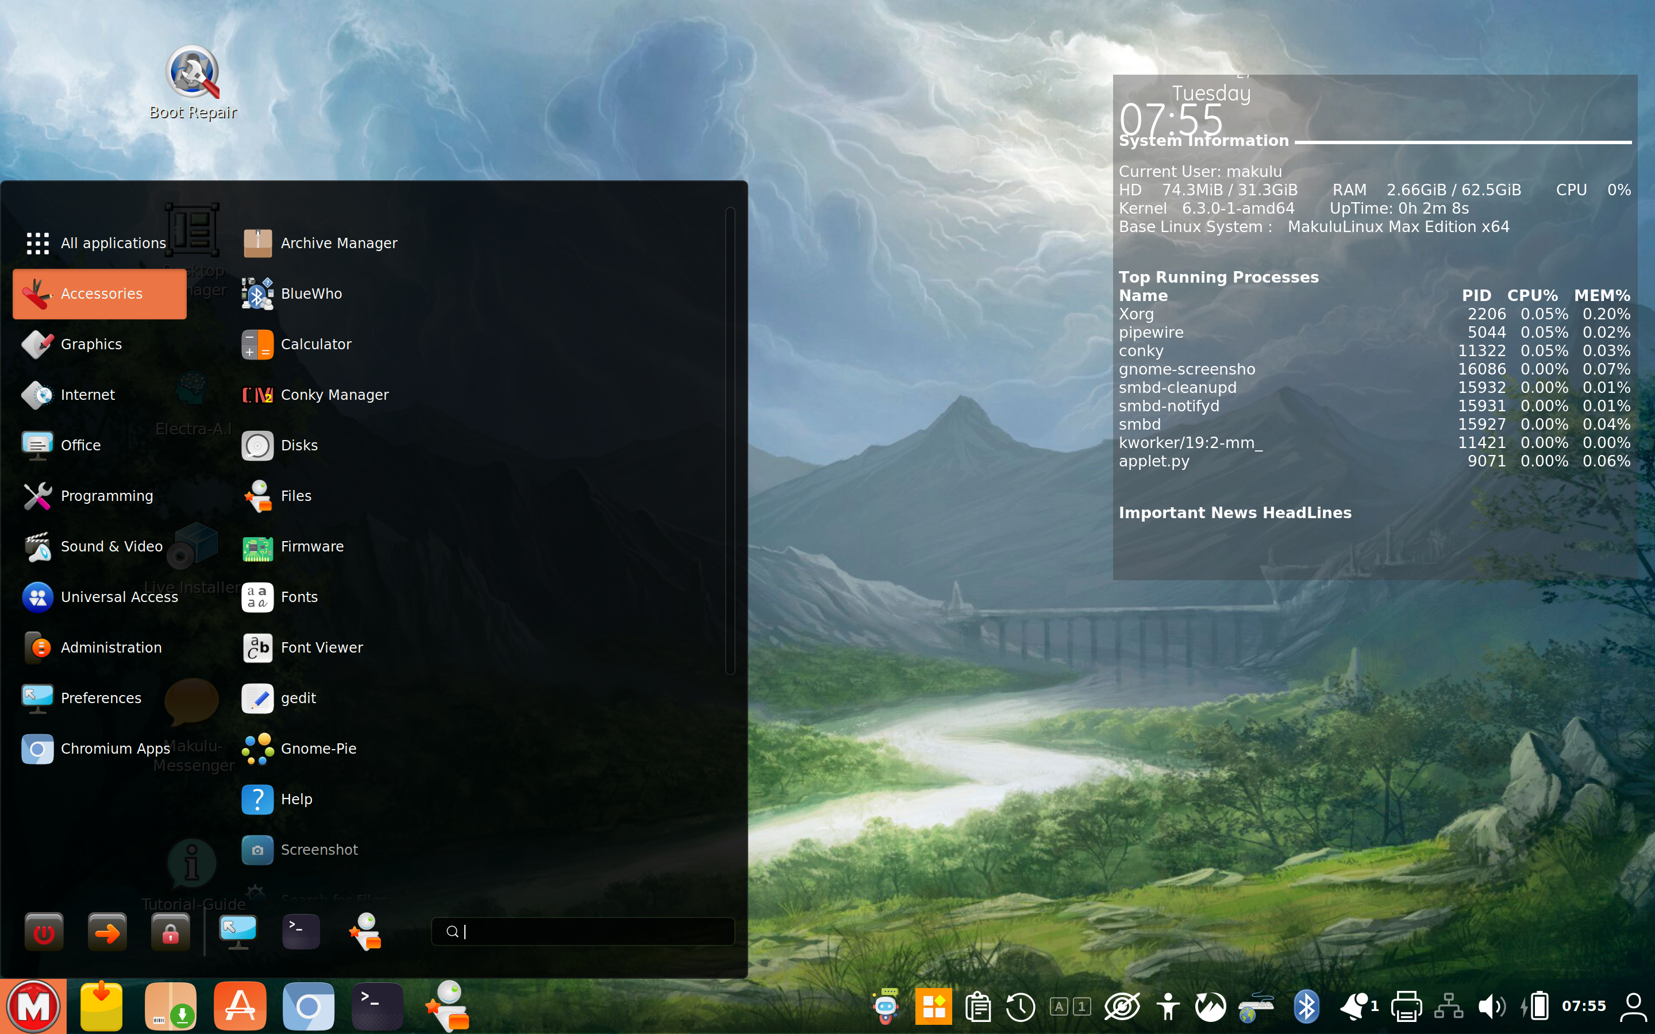The image size is (1655, 1034).
Task: Click the red power-off button in menu
Action: pos(44,931)
